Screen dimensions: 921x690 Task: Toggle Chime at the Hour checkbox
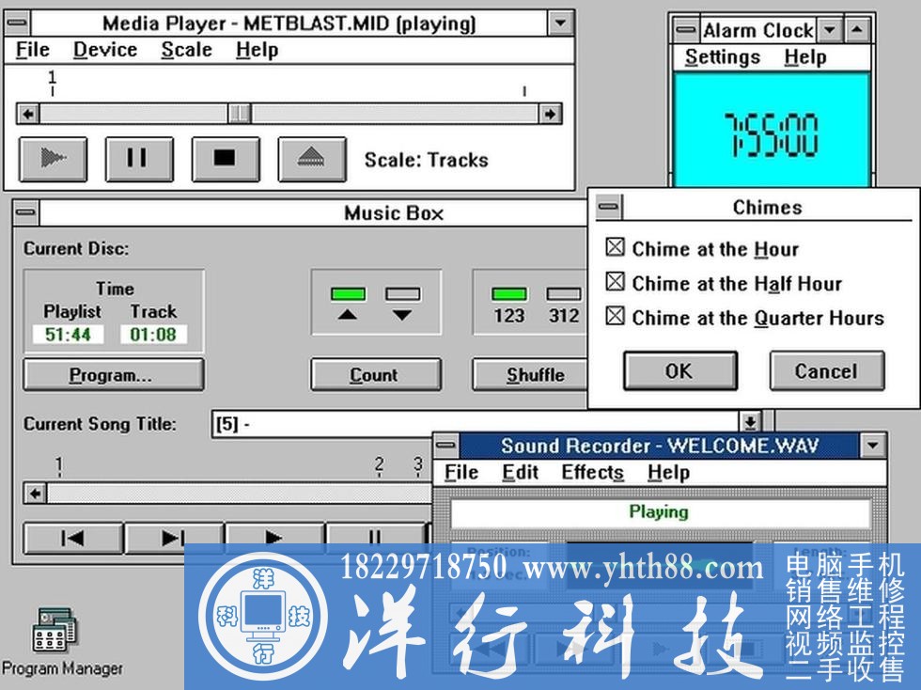tap(615, 247)
